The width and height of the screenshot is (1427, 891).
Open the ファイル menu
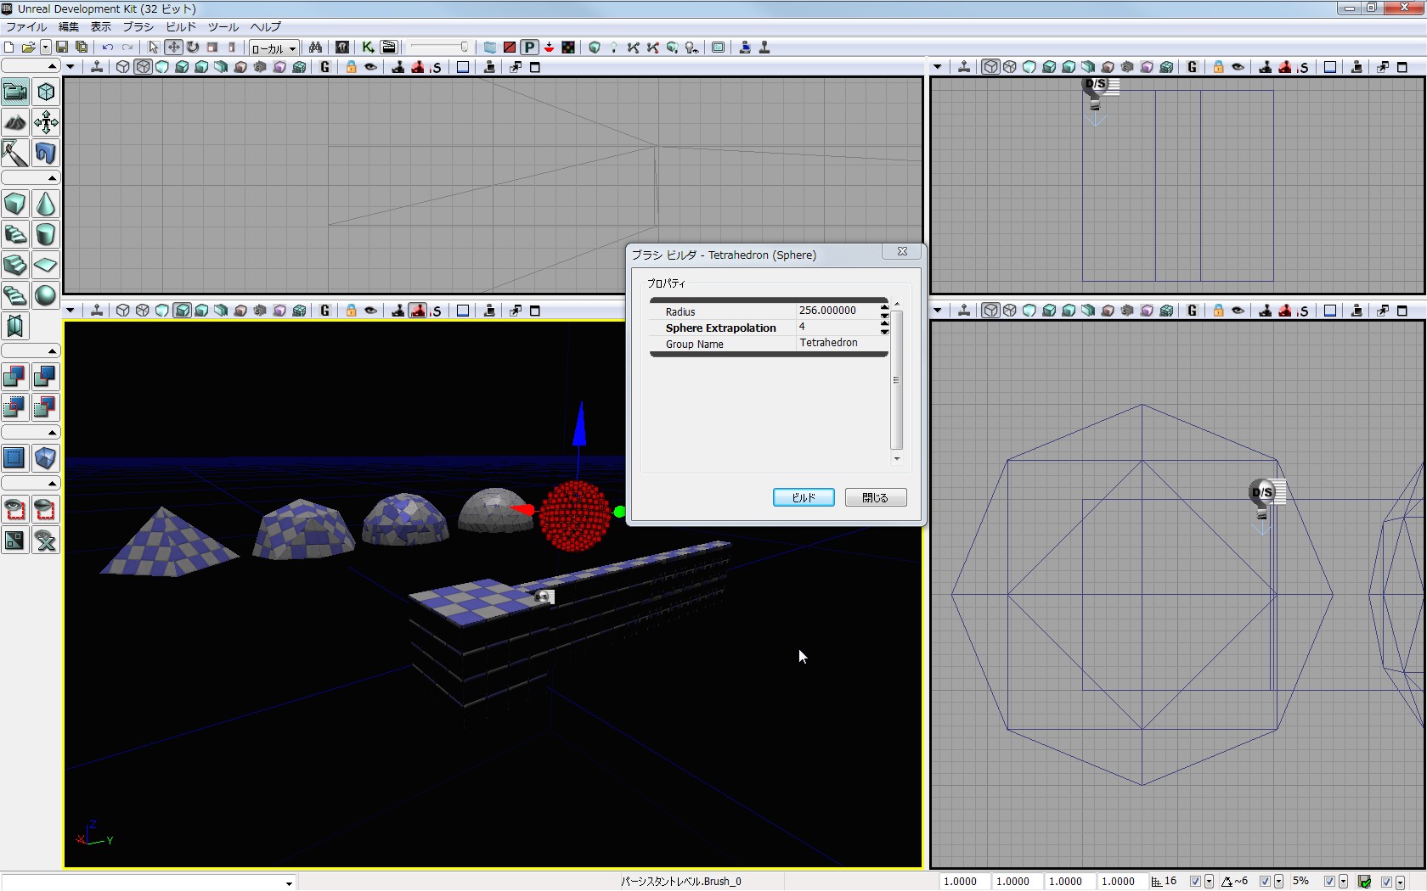[x=26, y=26]
